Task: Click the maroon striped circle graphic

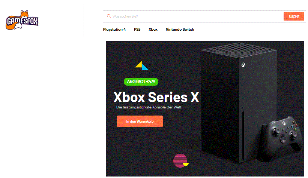Action: point(180,160)
